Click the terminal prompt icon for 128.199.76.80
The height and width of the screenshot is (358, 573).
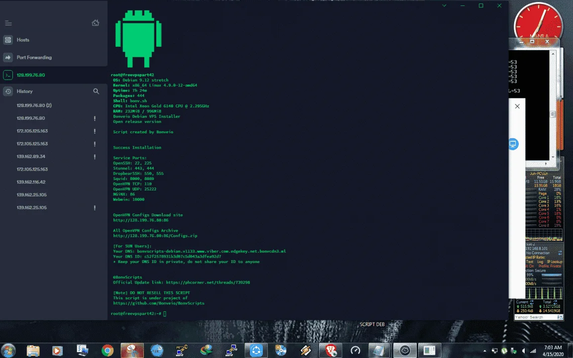tap(8, 75)
